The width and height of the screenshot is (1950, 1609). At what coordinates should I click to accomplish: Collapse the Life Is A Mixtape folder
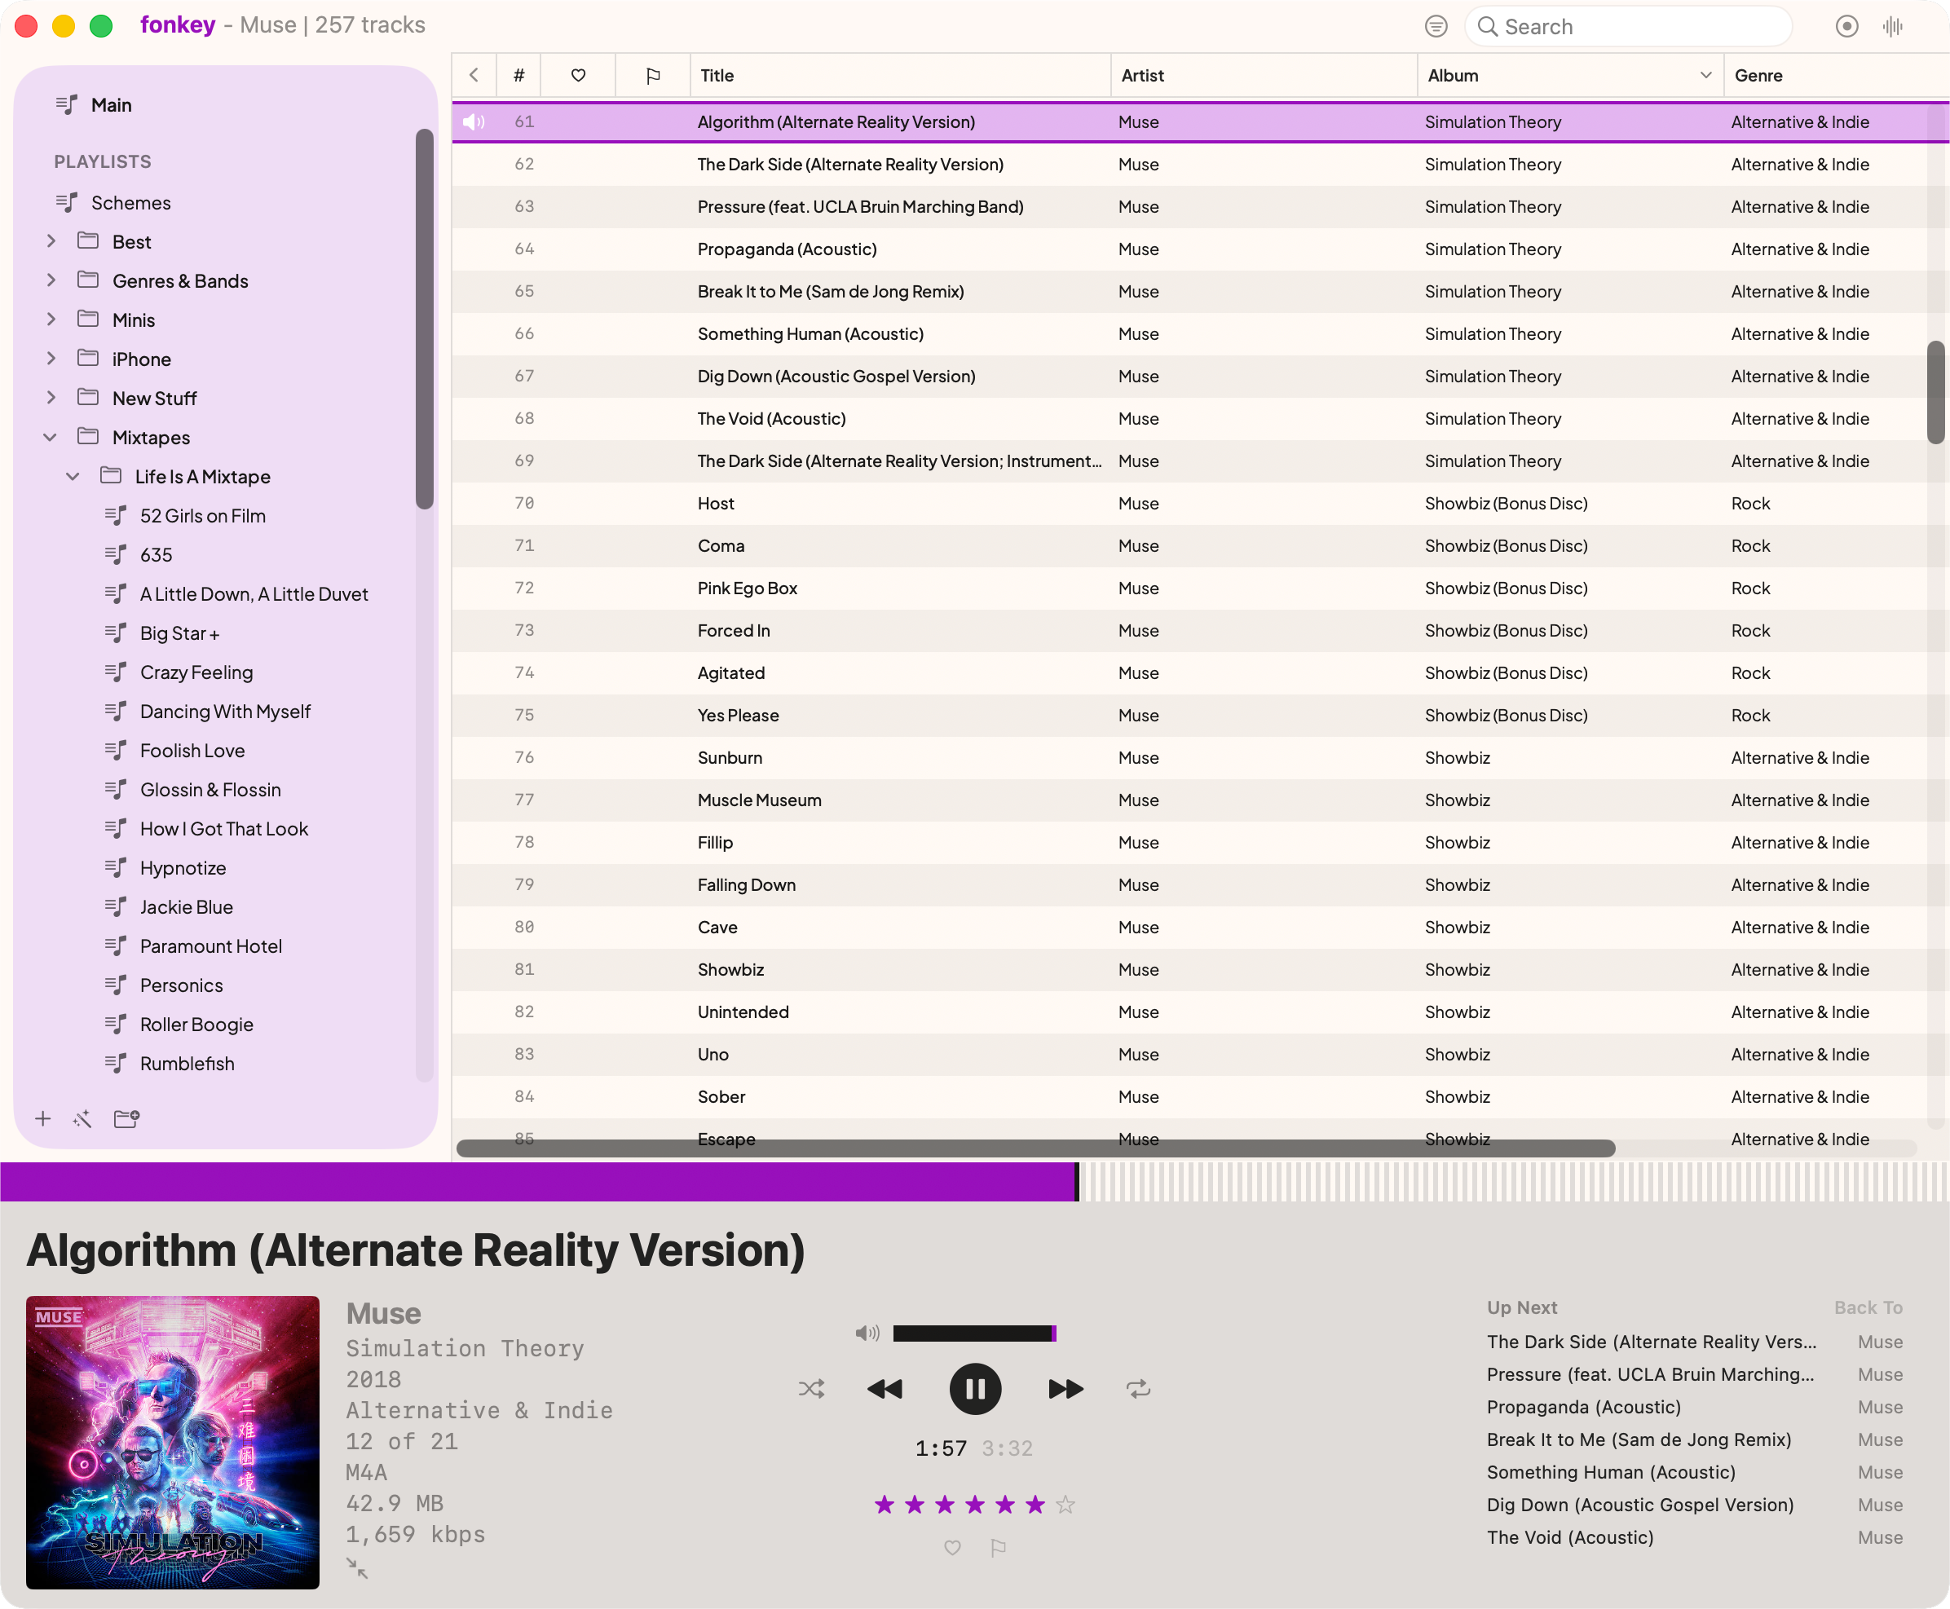(x=73, y=475)
